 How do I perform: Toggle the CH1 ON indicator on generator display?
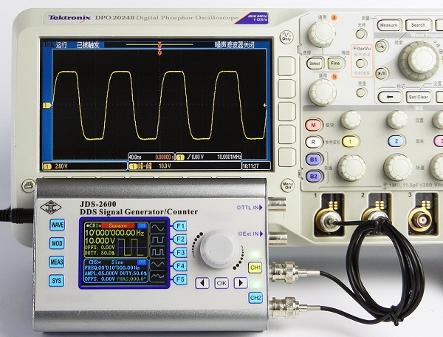point(142,225)
